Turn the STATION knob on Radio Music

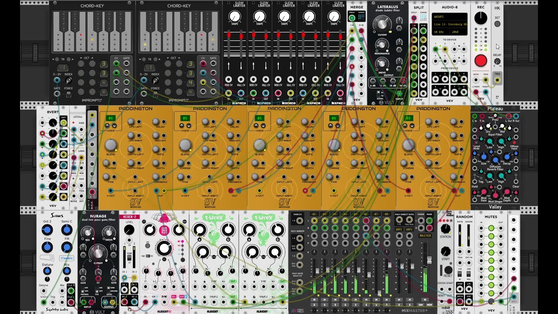[446, 229]
